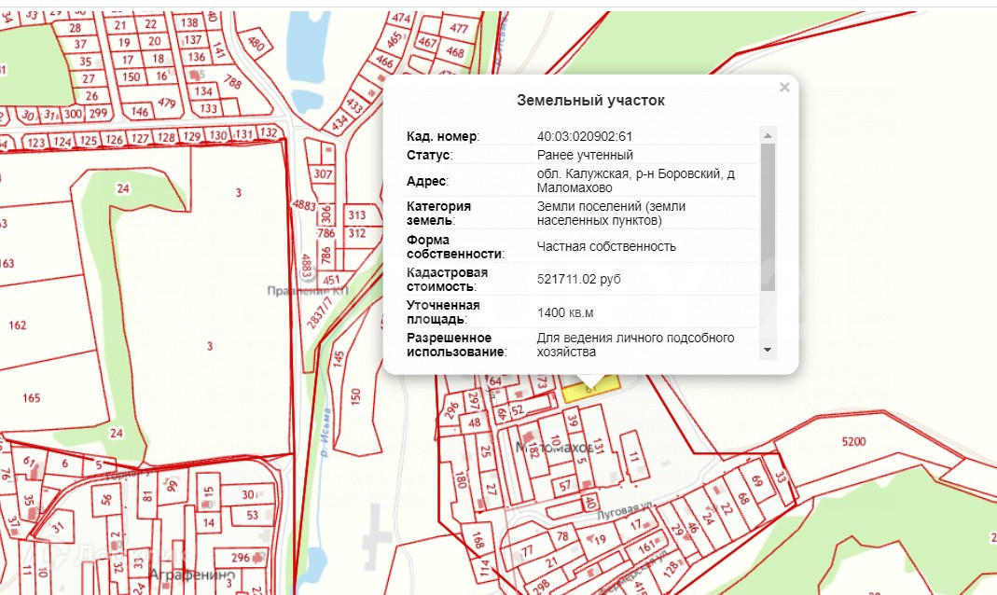Select map parcel number 313

(357, 215)
